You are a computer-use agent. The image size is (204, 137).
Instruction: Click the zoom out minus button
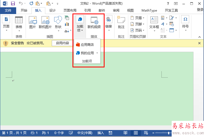tap(153, 133)
